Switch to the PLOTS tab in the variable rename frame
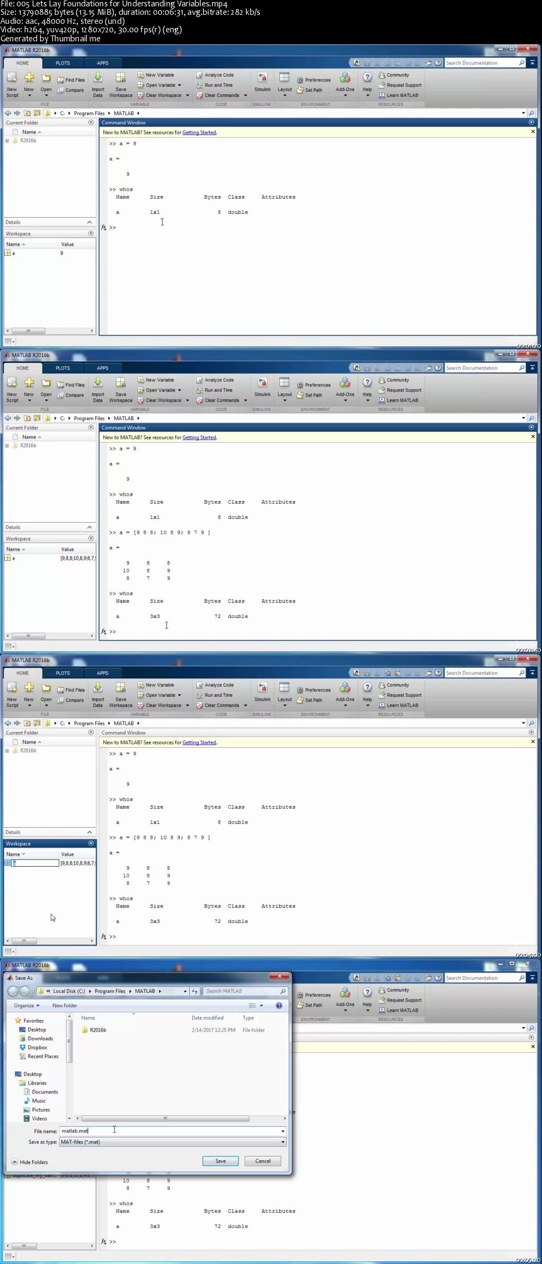Viewport: 542px width, 1264px height. pyautogui.click(x=62, y=673)
